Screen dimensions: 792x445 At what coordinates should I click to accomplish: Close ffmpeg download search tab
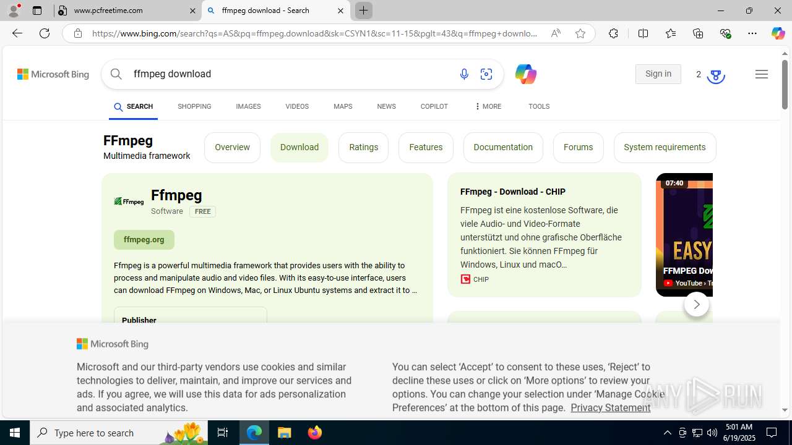[340, 11]
